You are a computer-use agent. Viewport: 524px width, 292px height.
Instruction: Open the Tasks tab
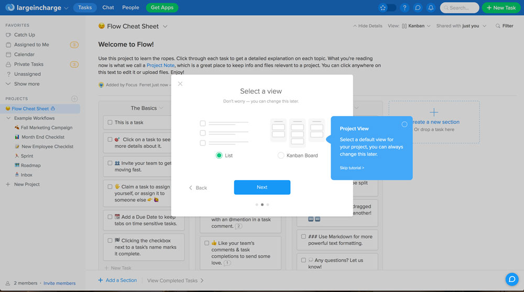tap(85, 7)
